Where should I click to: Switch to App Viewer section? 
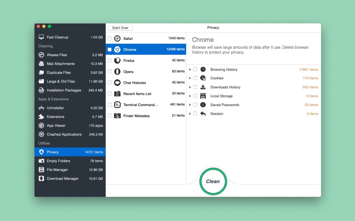coord(70,126)
